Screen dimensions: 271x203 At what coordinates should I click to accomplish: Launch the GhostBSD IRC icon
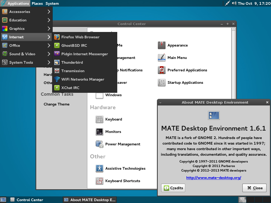tap(57, 45)
